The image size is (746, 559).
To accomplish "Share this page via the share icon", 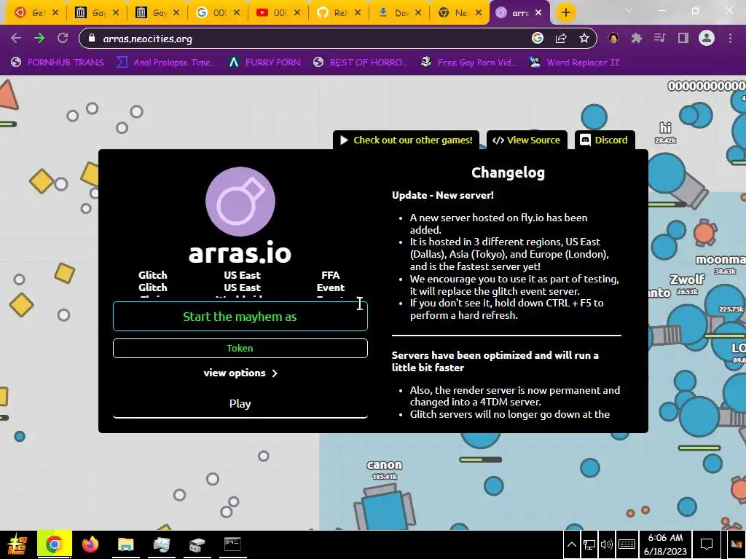I will (x=561, y=38).
